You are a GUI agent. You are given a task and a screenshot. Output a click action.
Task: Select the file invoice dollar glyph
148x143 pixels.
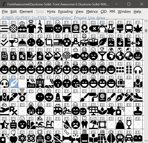pyautogui.click(x=13, y=56)
